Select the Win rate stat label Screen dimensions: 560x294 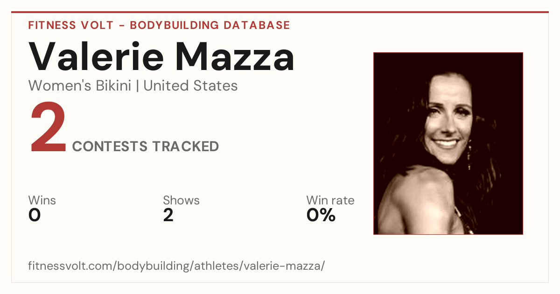point(330,201)
